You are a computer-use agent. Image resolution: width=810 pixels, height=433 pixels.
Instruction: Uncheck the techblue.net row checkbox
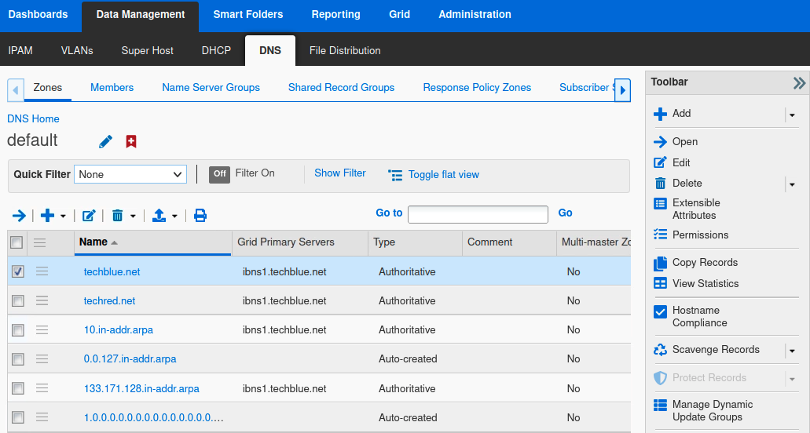[17, 271]
